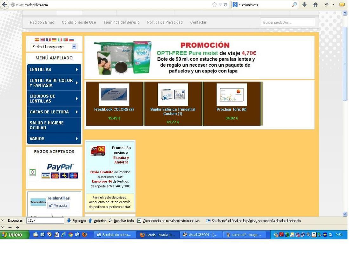This screenshot has width=349, height=262.
Task: Open Pedido y Envío page
Action: [42, 22]
